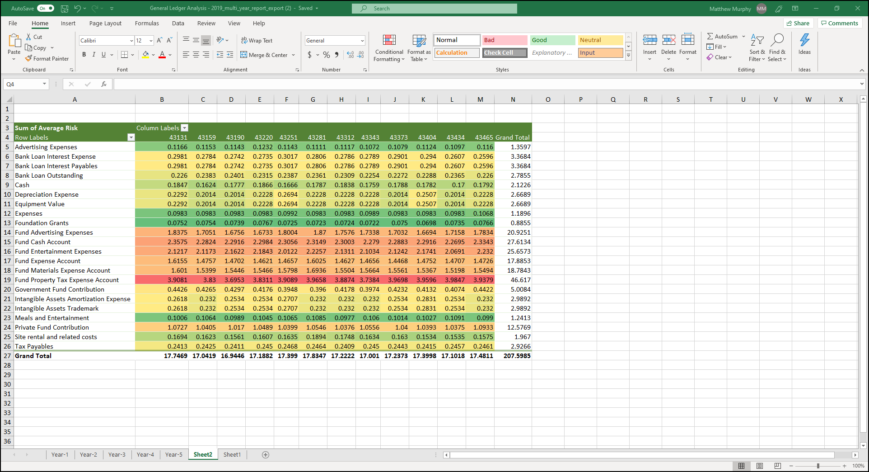
Task: Toggle italic formatting
Action: (x=93, y=54)
